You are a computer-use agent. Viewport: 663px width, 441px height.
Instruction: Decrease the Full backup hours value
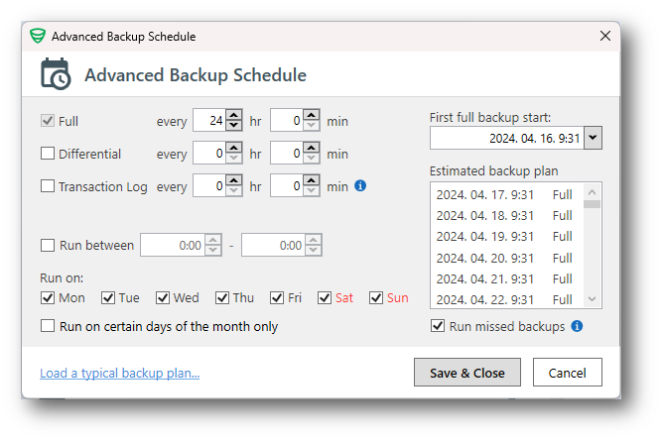click(233, 127)
